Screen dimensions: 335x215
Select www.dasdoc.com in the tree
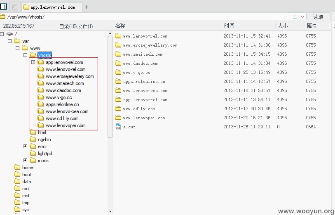[x=63, y=90]
